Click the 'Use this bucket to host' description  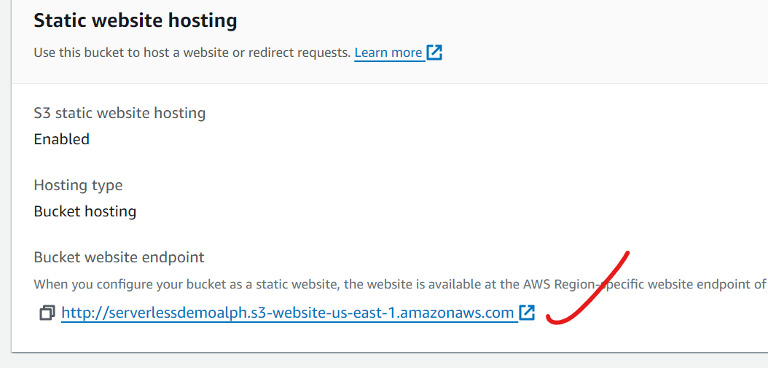click(x=192, y=53)
